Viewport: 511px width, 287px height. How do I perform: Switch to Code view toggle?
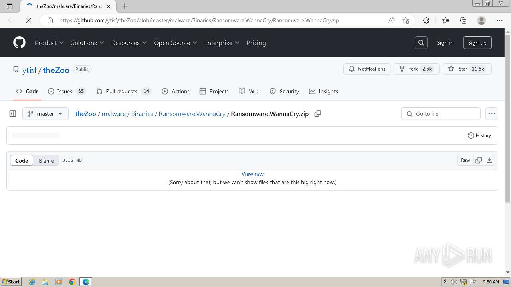[22, 160]
